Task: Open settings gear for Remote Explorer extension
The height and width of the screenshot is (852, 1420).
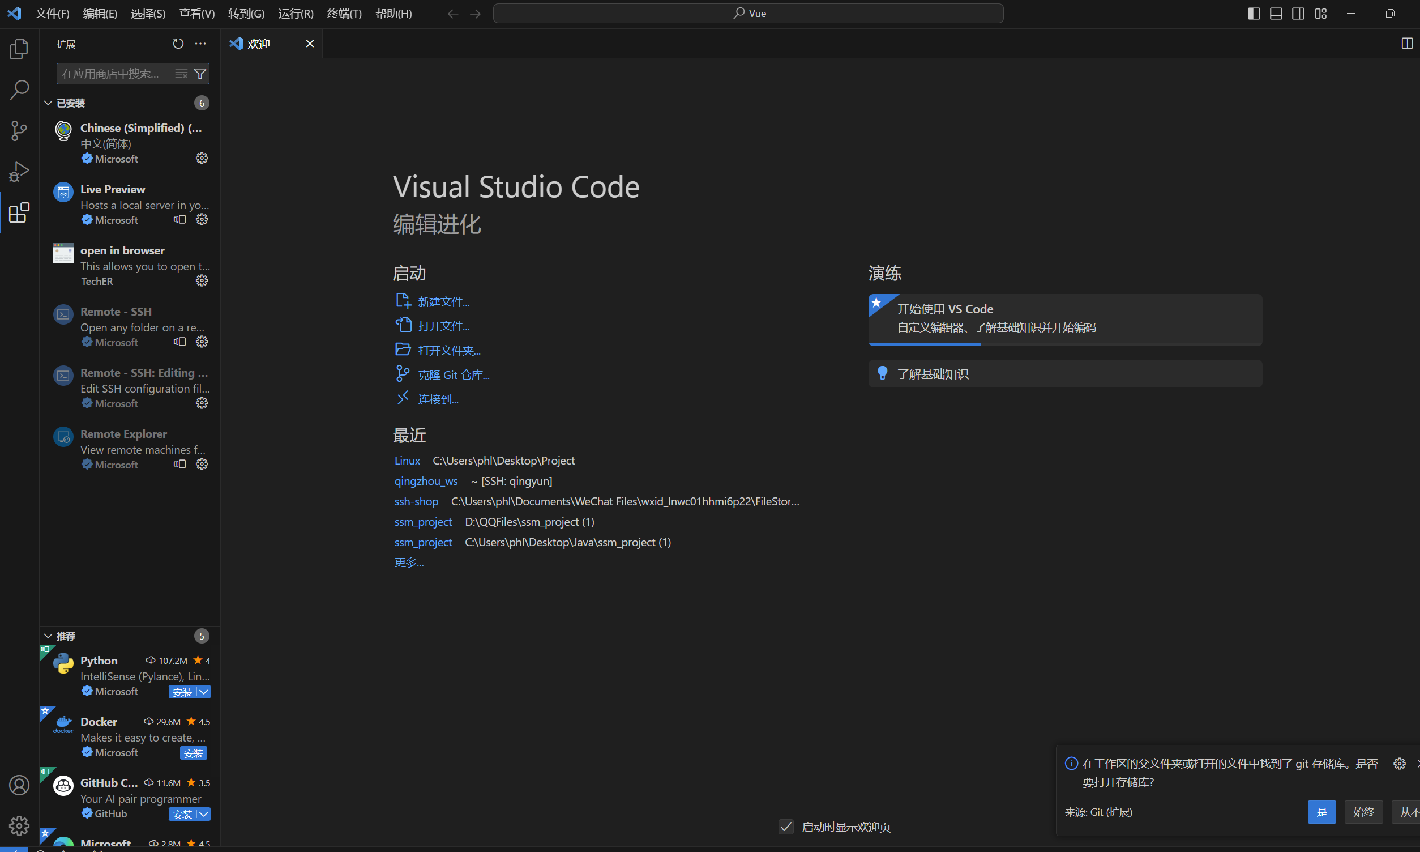Action: pyautogui.click(x=202, y=464)
